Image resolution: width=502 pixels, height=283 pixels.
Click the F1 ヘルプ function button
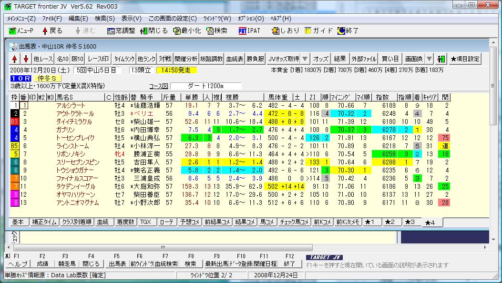click(18, 264)
